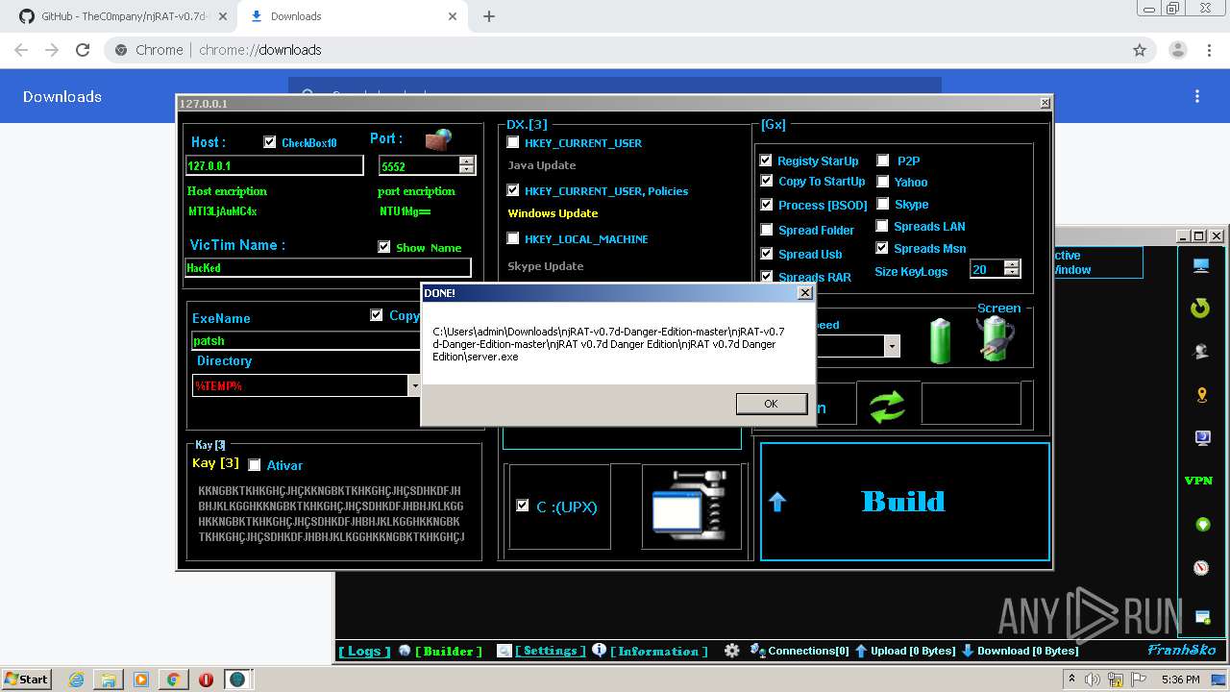Click the Host field showing 127.0.0.1
The image size is (1230, 692).
[x=274, y=165]
